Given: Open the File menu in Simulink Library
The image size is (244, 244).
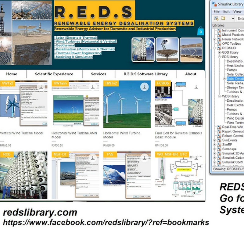Looking at the screenshot, I should [217, 12].
